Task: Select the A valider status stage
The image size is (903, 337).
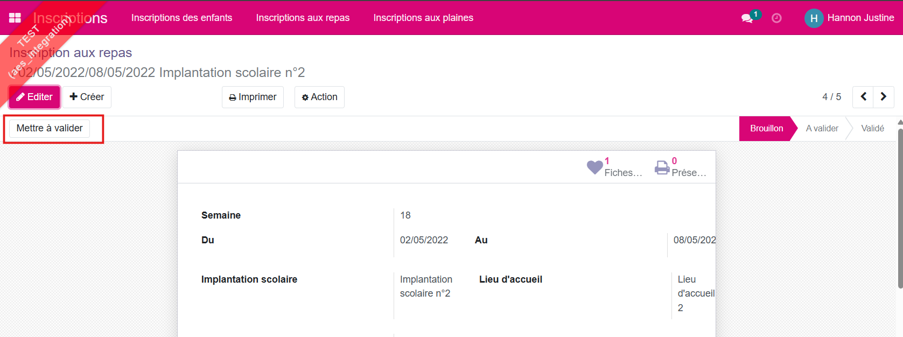Action: [x=822, y=129]
